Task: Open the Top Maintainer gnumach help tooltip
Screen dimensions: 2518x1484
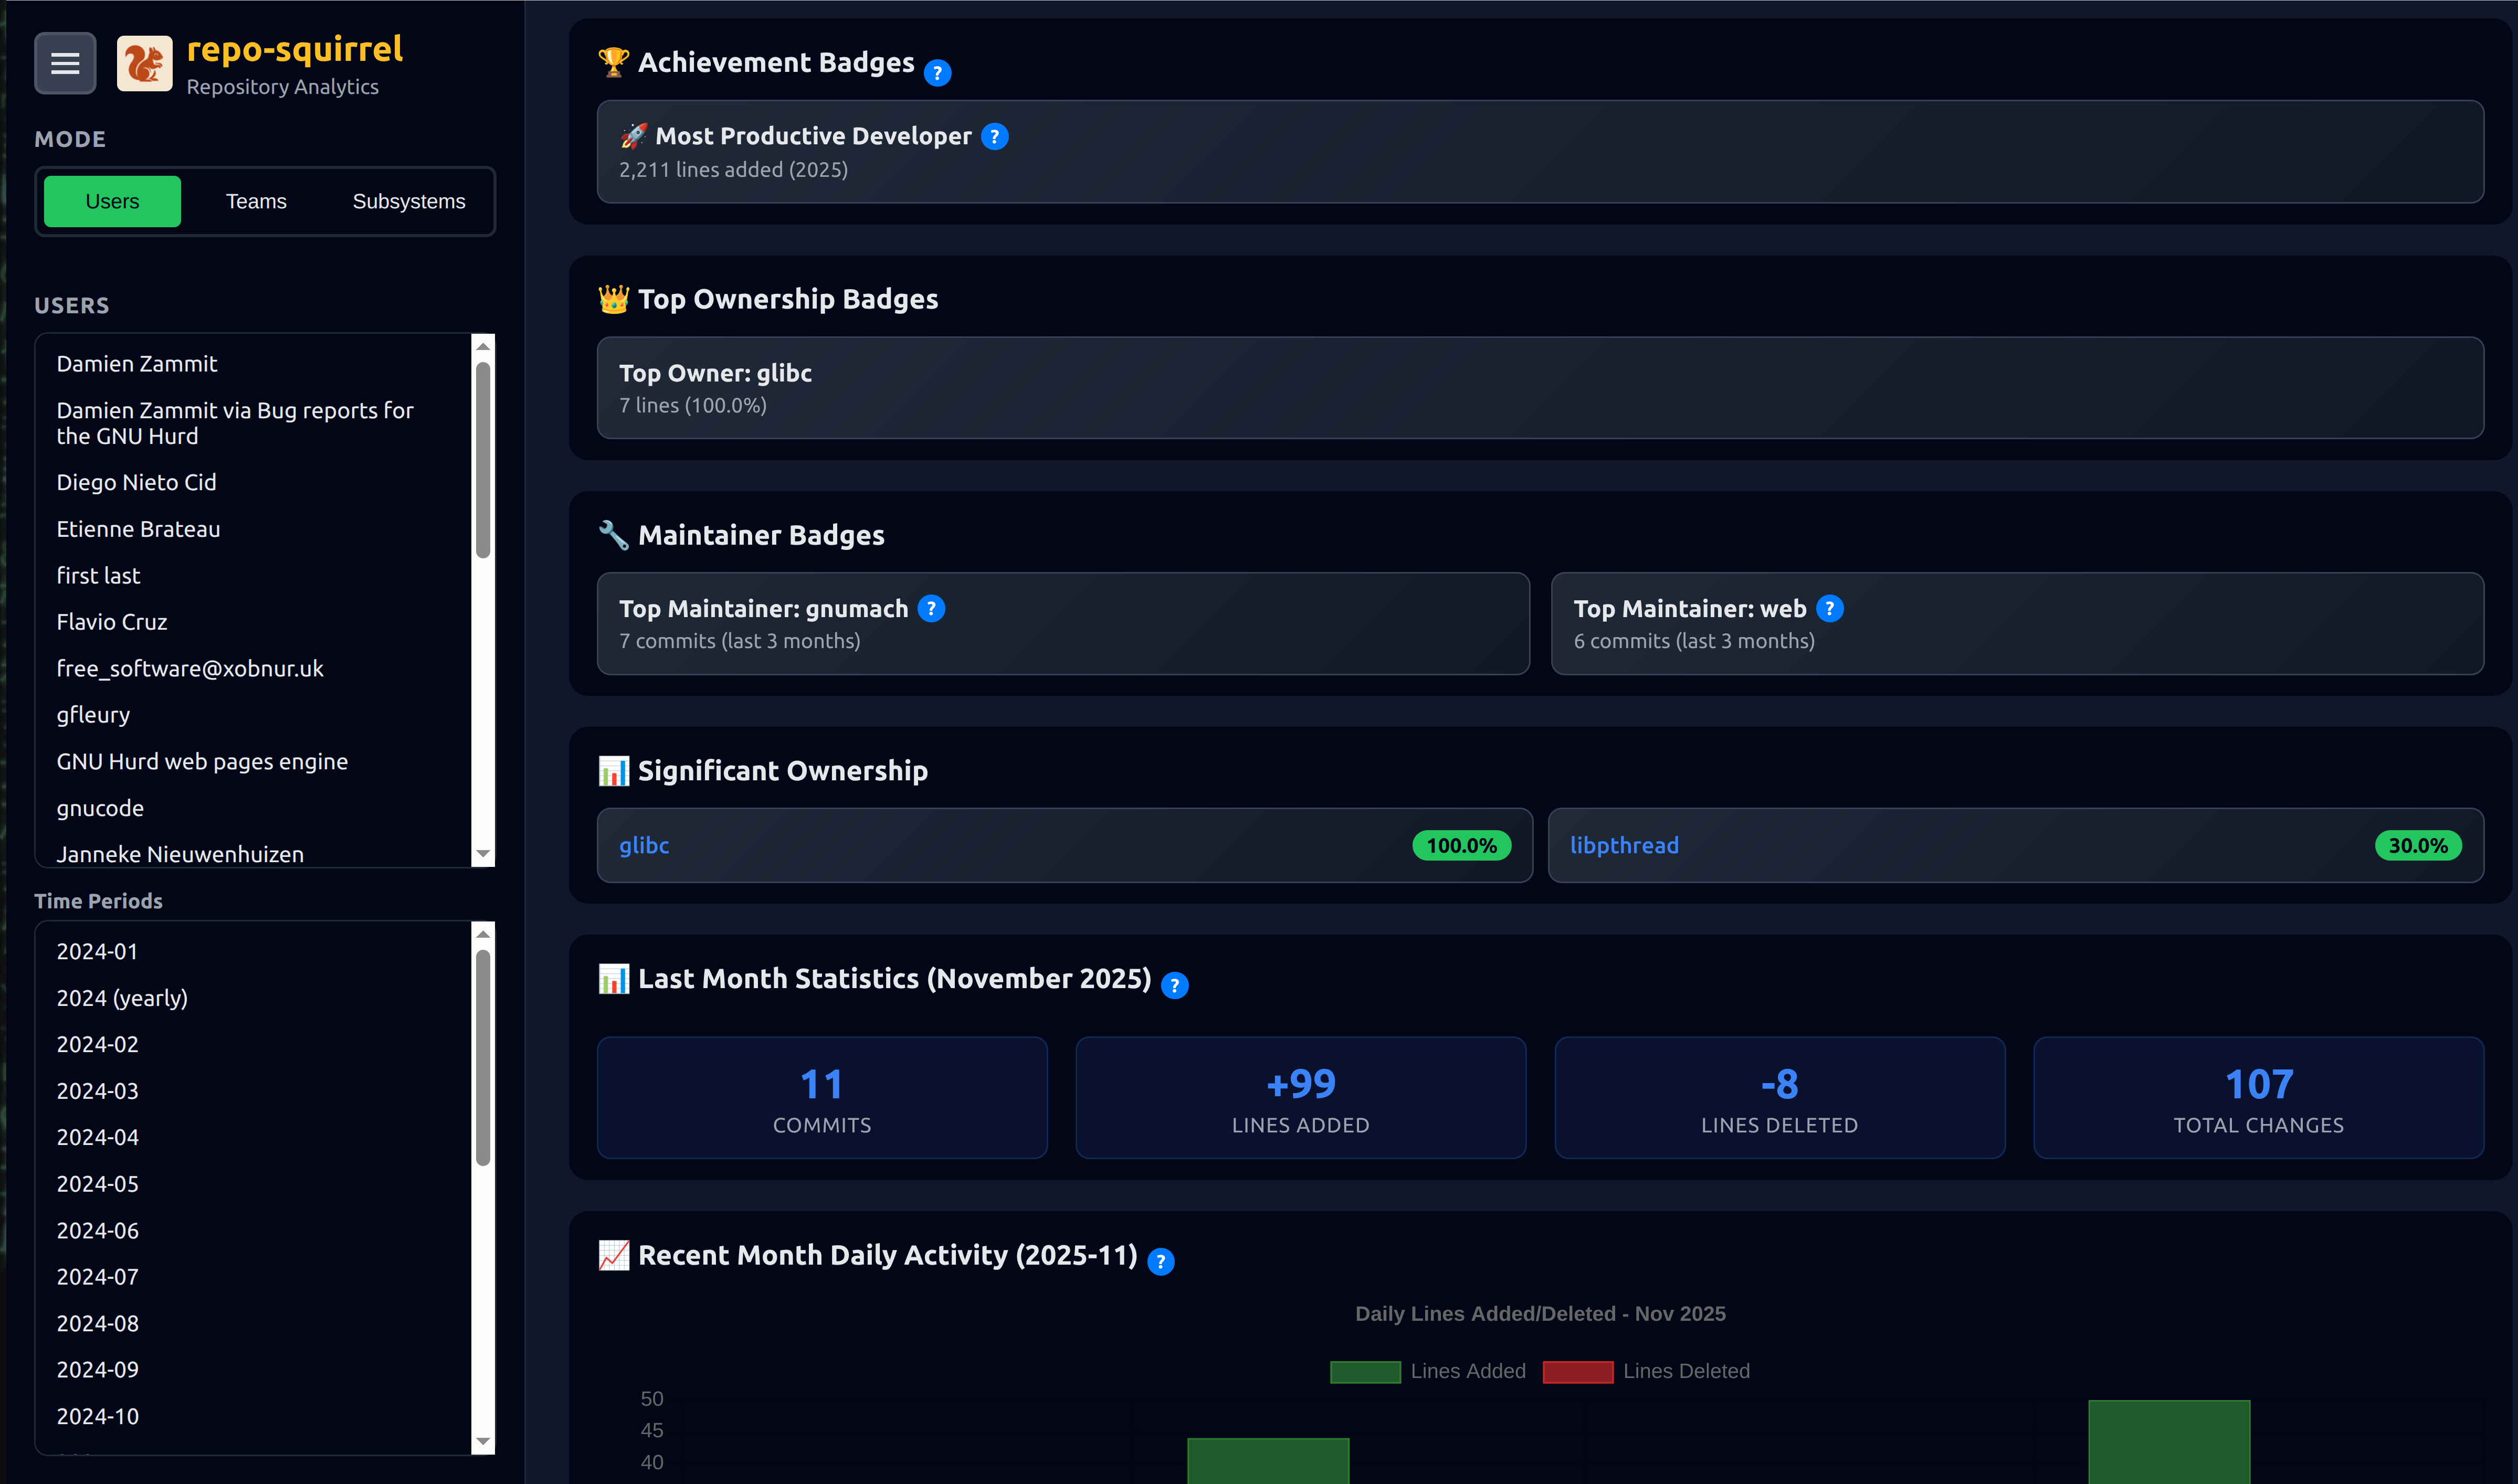Action: click(x=931, y=608)
